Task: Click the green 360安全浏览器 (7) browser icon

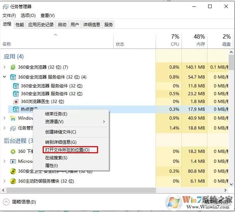Action: (x=13, y=67)
